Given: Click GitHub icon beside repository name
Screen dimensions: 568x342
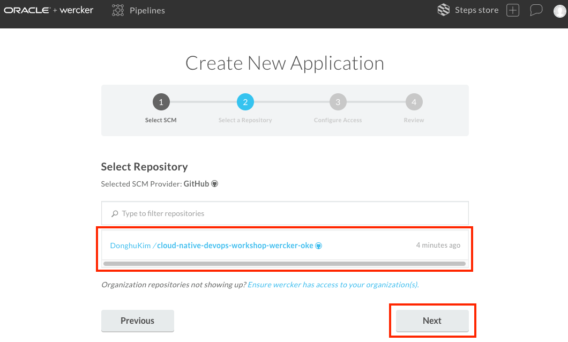Looking at the screenshot, I should (318, 246).
